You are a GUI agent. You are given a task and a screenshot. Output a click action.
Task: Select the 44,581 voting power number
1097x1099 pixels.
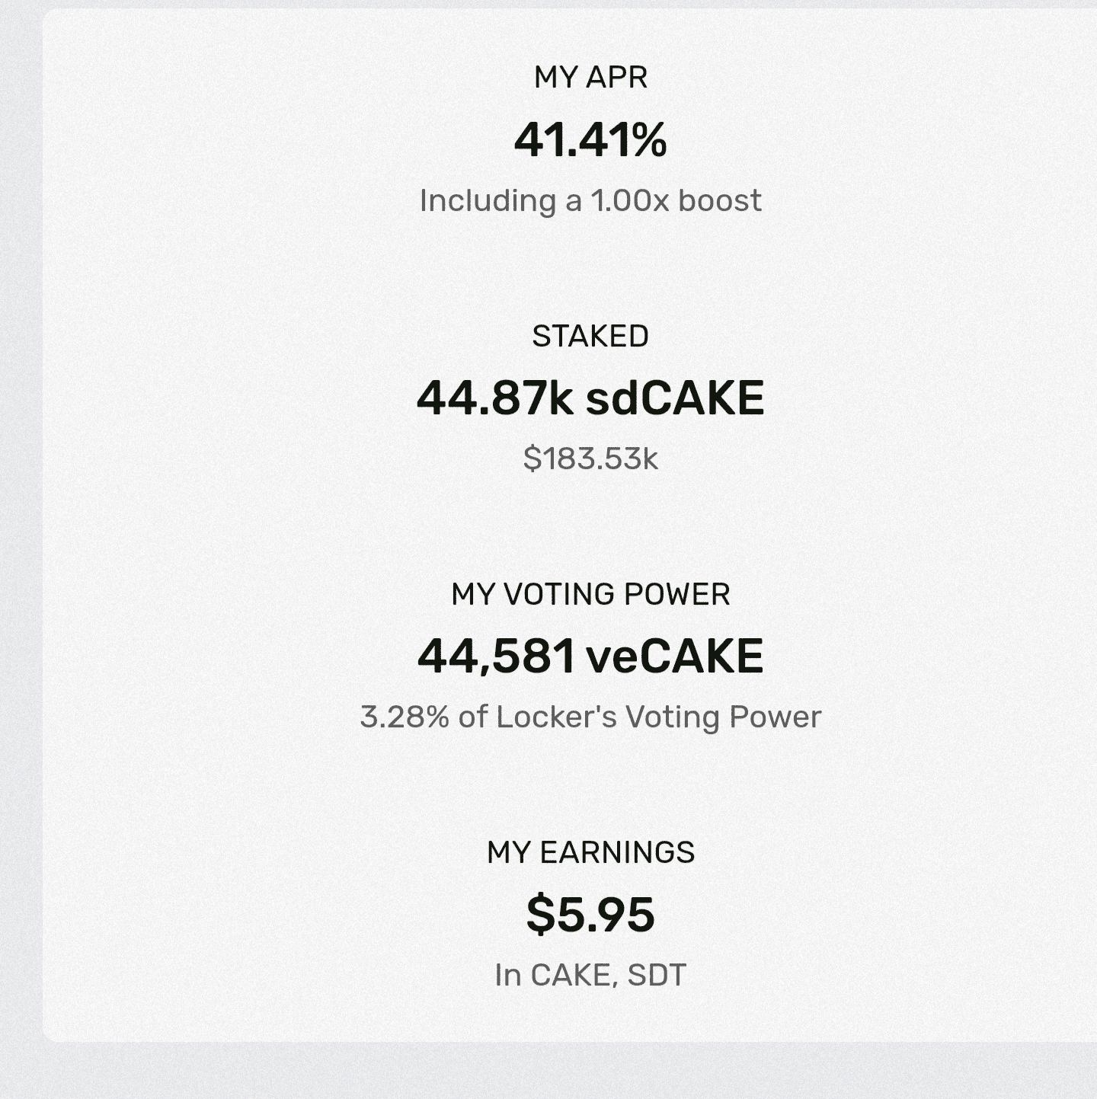pyautogui.click(x=496, y=657)
